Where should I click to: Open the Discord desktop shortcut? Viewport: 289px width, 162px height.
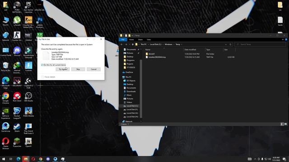click(17, 51)
